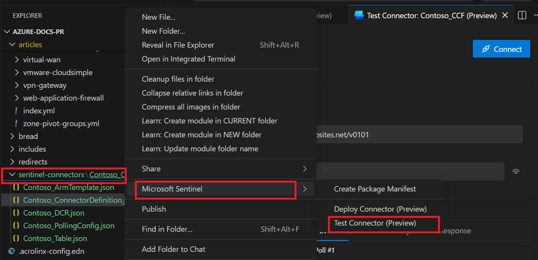
Task: Click the JSON icon beside Contoso_DCR.json
Action: (x=16, y=213)
